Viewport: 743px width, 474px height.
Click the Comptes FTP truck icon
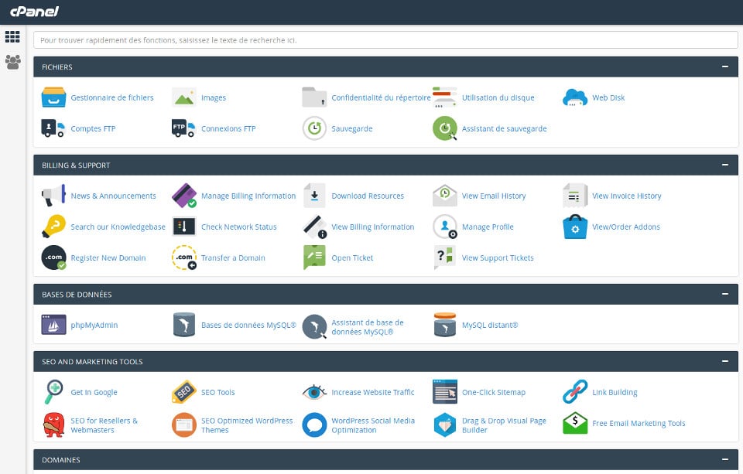point(53,128)
